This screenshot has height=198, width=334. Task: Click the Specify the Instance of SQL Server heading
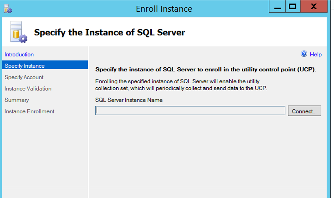pyautogui.click(x=109, y=32)
